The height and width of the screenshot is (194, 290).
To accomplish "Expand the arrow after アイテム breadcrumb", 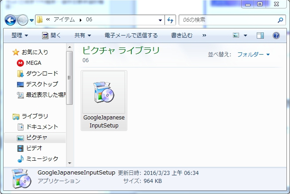I will coord(80,20).
